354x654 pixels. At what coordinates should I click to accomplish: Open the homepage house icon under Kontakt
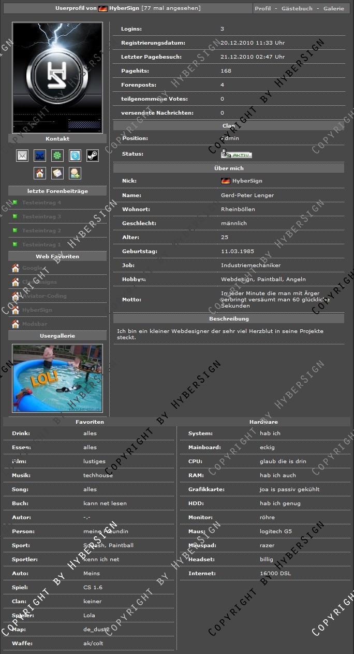[40, 173]
